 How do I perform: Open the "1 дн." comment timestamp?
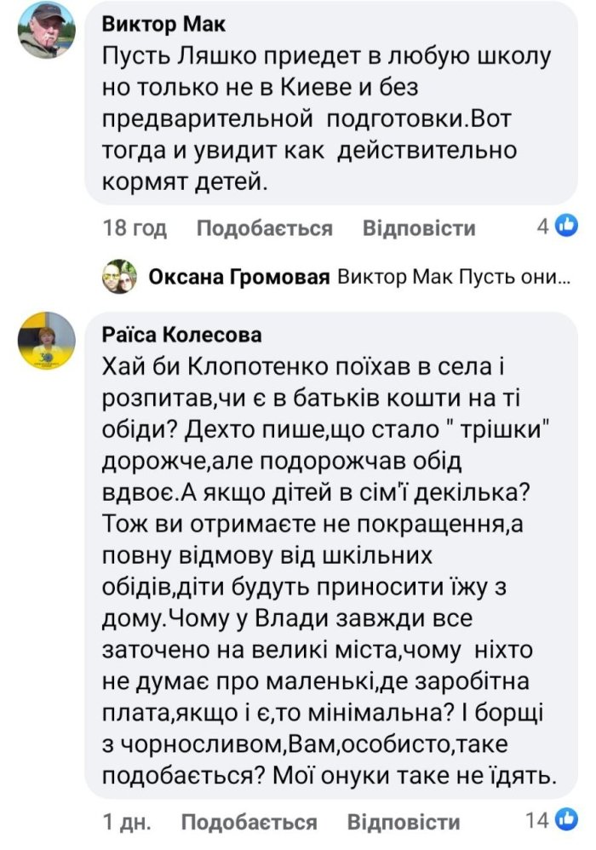coord(127,822)
